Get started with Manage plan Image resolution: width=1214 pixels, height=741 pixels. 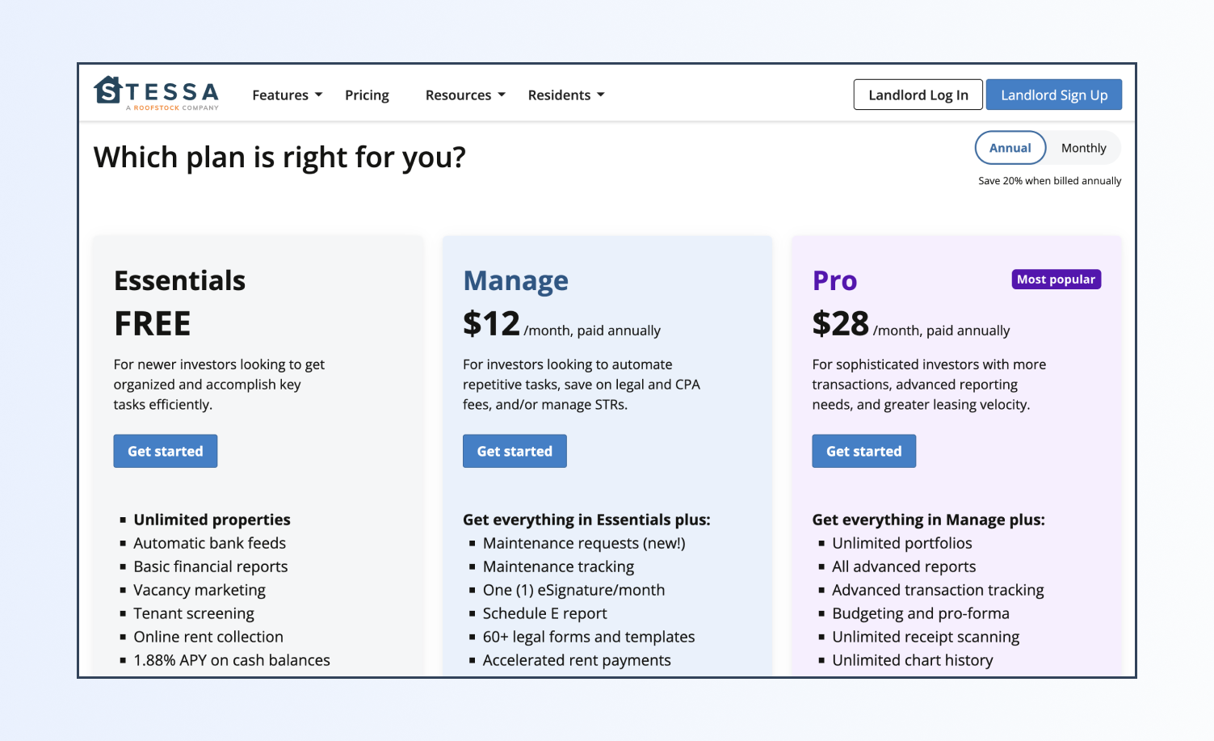pyautogui.click(x=515, y=451)
